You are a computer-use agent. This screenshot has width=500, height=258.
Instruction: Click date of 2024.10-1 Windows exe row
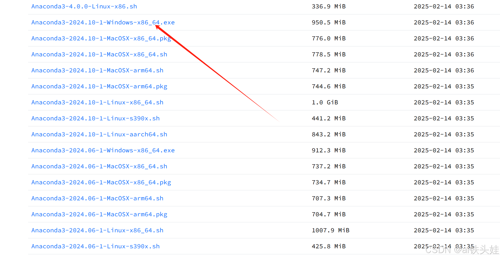point(444,23)
